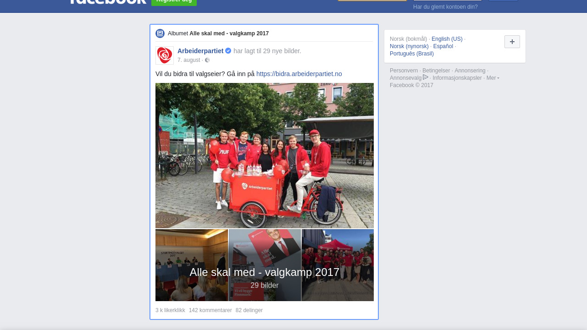The height and width of the screenshot is (330, 587).
Task: Open the Betingelser footer link
Action: pyautogui.click(x=436, y=71)
